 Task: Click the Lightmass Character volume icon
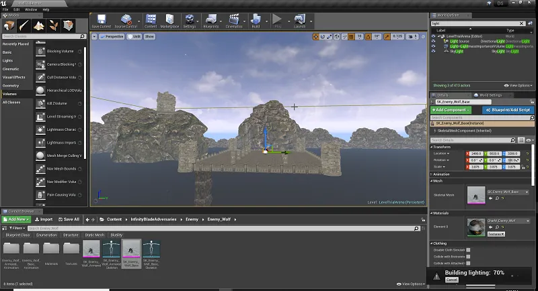click(x=40, y=129)
